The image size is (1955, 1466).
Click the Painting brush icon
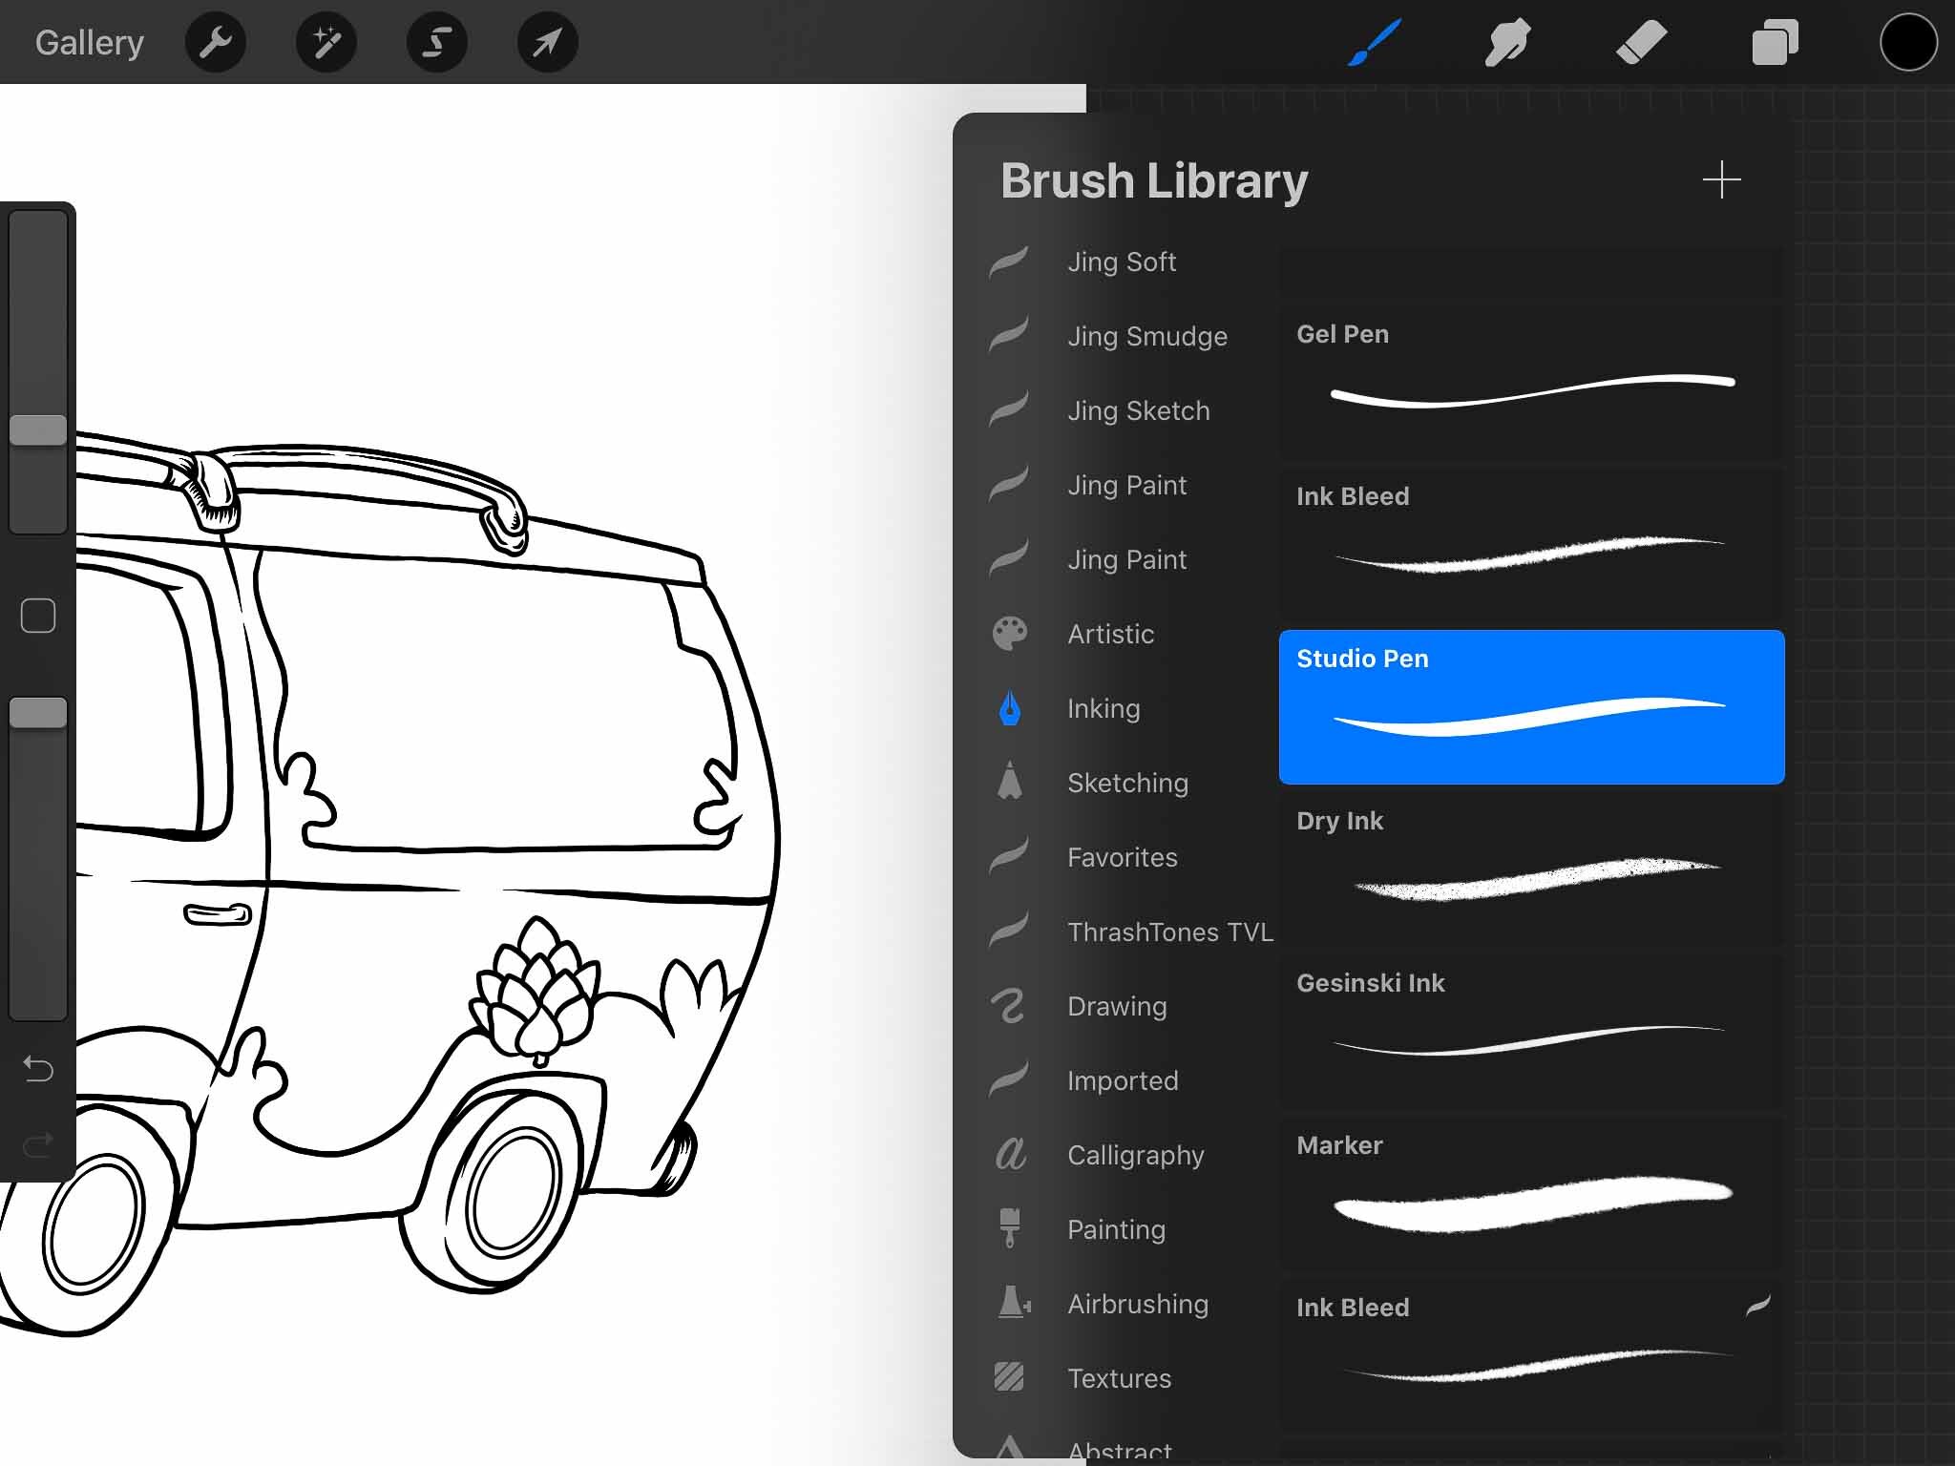click(x=1010, y=1227)
